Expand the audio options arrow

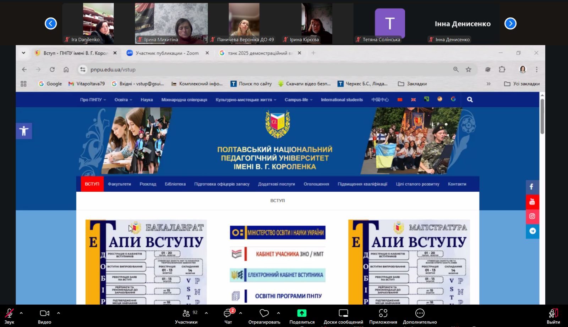click(x=21, y=313)
